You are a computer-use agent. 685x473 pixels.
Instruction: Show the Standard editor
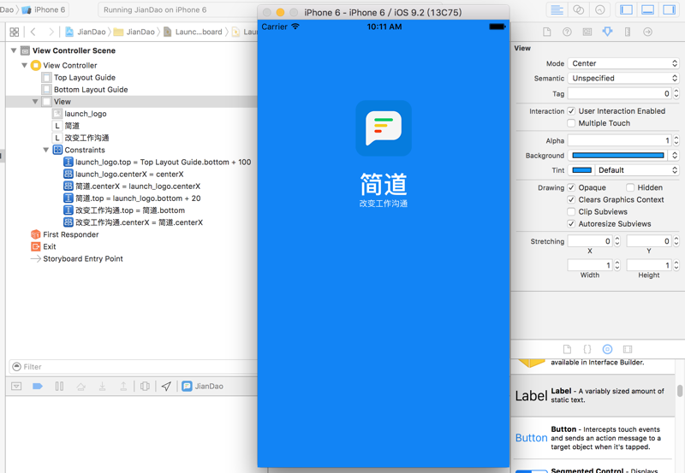[557, 9]
